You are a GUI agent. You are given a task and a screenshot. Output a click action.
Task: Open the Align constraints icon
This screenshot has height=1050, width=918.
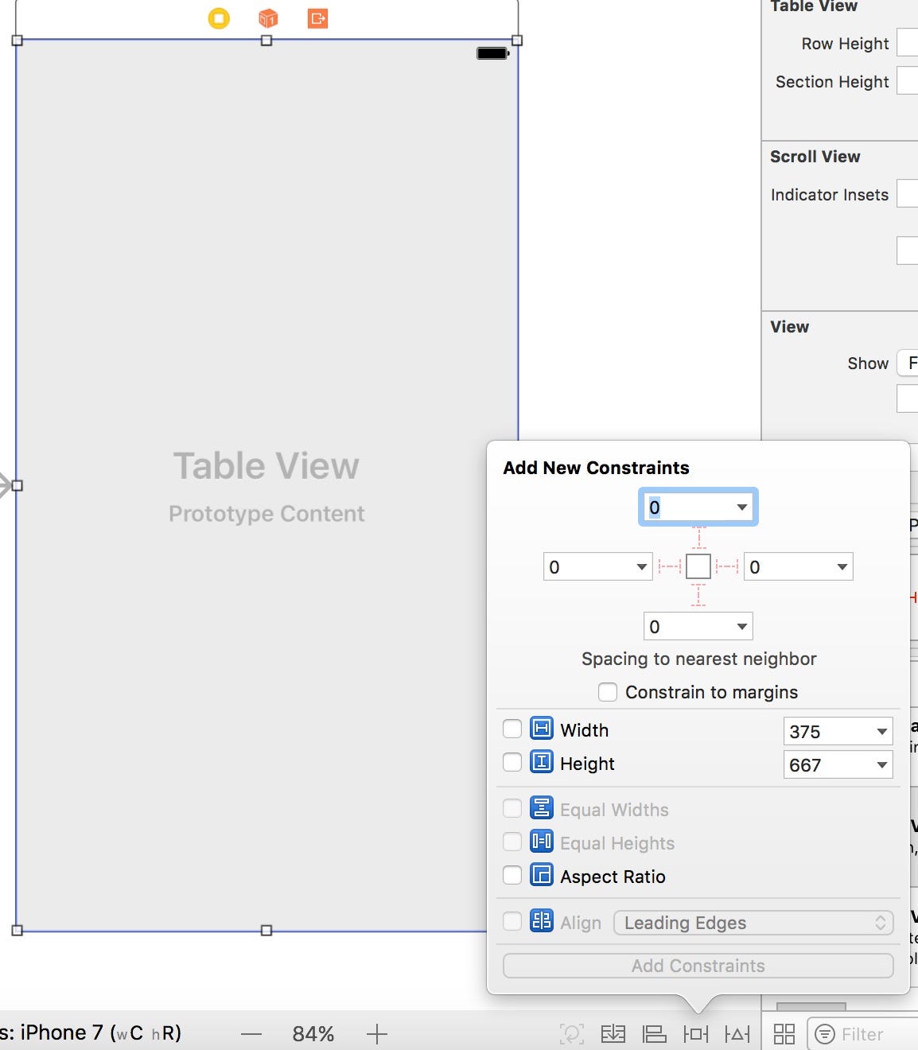654,1034
